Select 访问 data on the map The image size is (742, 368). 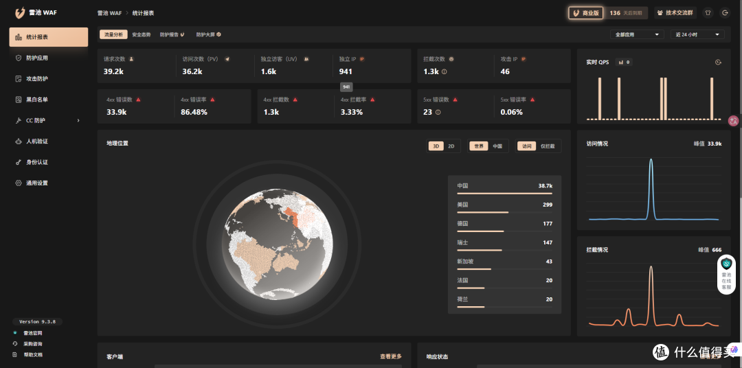point(527,146)
